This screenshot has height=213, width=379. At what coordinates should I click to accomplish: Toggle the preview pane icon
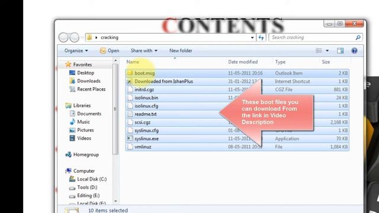click(x=340, y=50)
